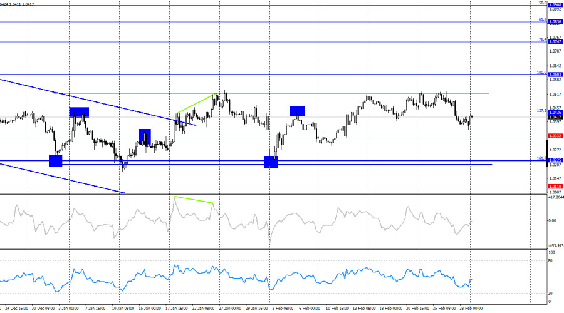
Task: Click the 1.0642 axis price value
Action: [555, 66]
